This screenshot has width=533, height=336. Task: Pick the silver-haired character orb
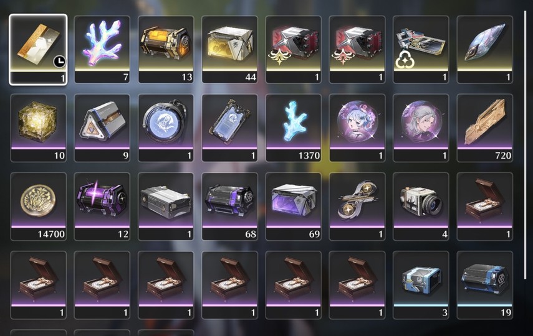click(x=421, y=128)
